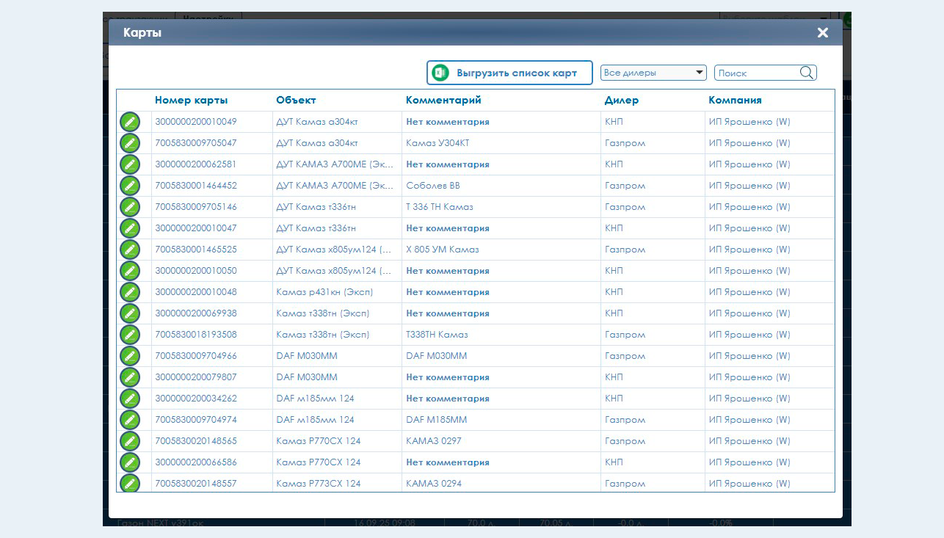Select the object Камаз Р773СХ 124
This screenshot has width=944, height=538.
(319, 484)
